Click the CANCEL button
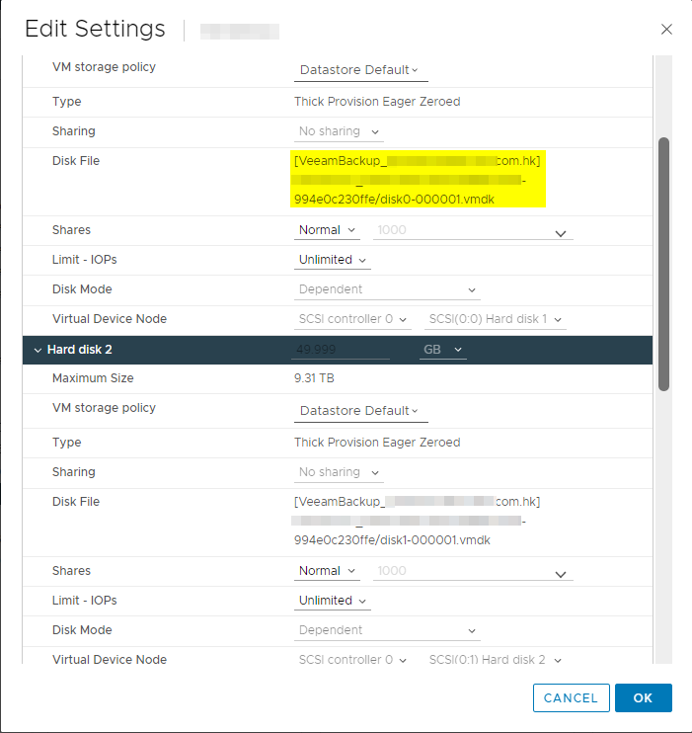This screenshot has height=733, width=692. (571, 697)
